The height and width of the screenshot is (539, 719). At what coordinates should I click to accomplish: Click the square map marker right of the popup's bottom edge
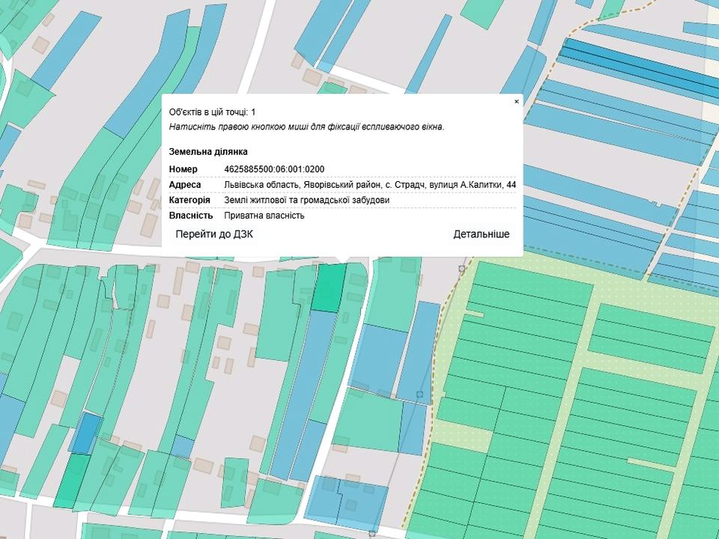462,268
